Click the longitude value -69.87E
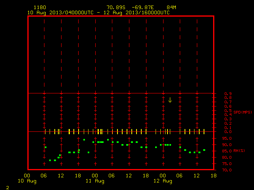This screenshot has width=254, height=190. point(143,8)
